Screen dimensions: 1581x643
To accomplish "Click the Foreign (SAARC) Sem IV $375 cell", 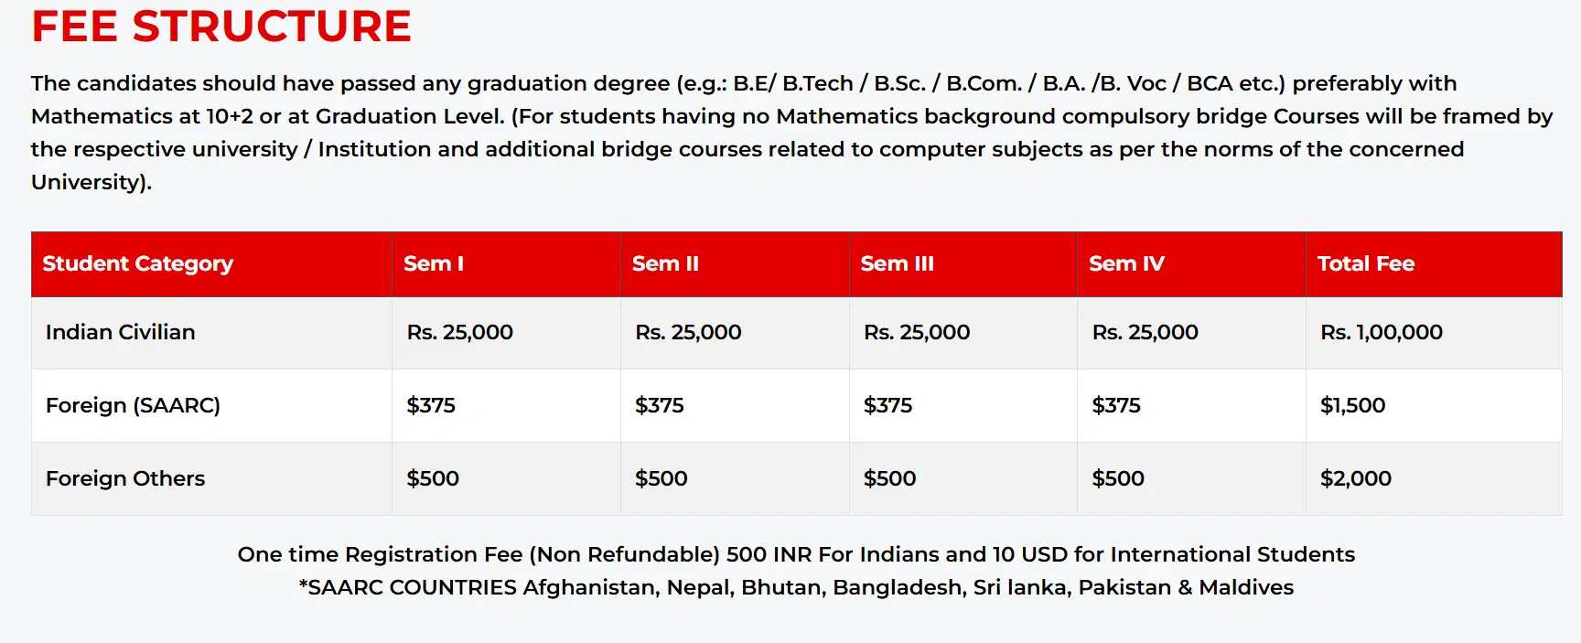I will tap(1115, 405).
